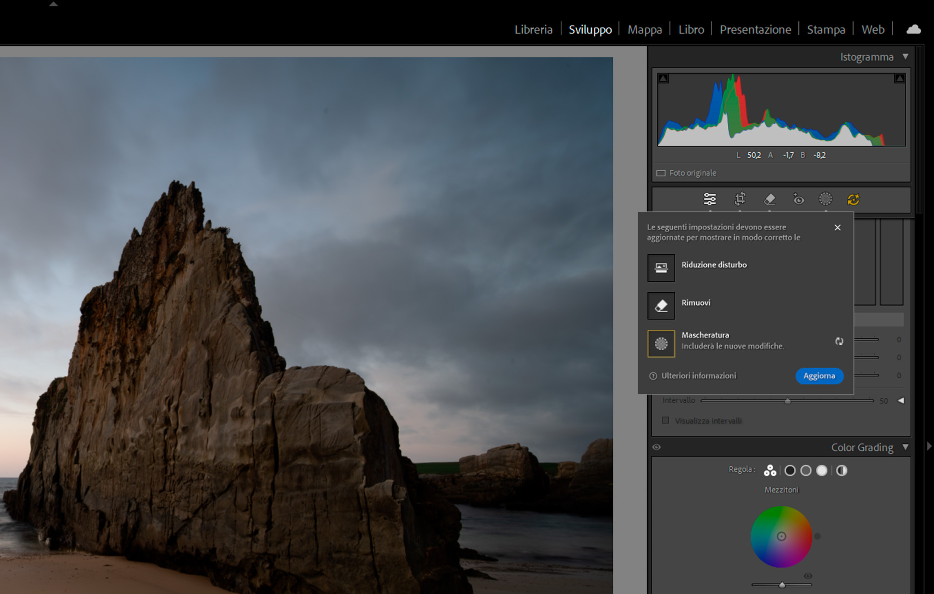Select Global half-circle adjust mode
934x594 pixels.
[842, 470]
